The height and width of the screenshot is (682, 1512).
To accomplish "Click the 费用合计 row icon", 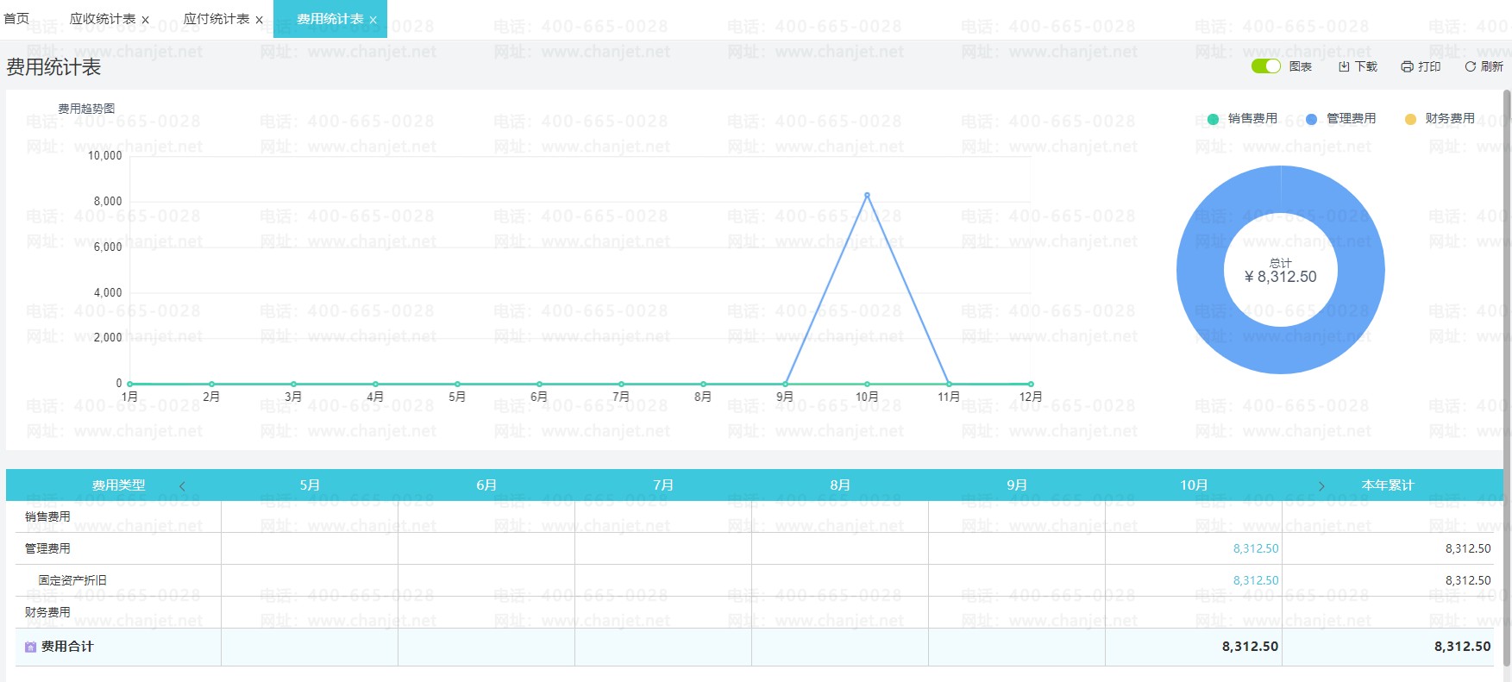I will point(30,647).
